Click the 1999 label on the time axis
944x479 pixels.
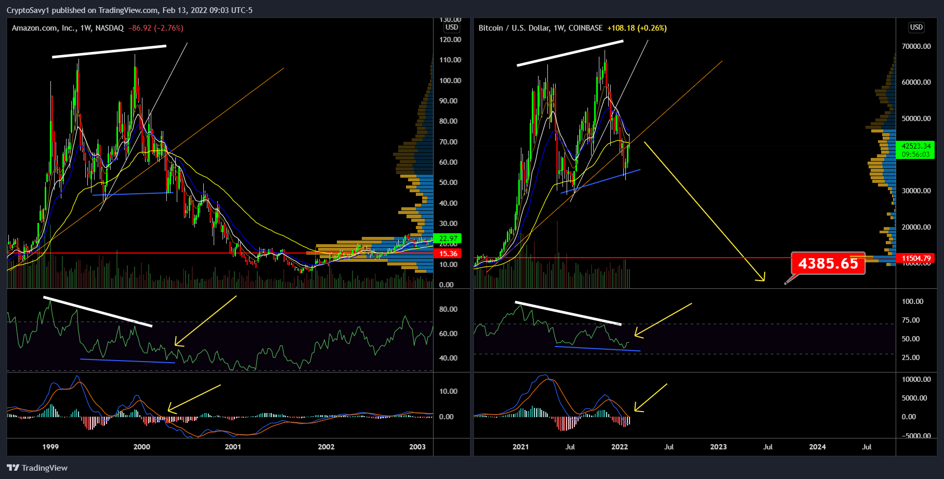(x=50, y=447)
